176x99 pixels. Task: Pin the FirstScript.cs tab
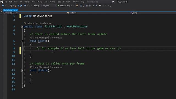(x=14, y=10)
